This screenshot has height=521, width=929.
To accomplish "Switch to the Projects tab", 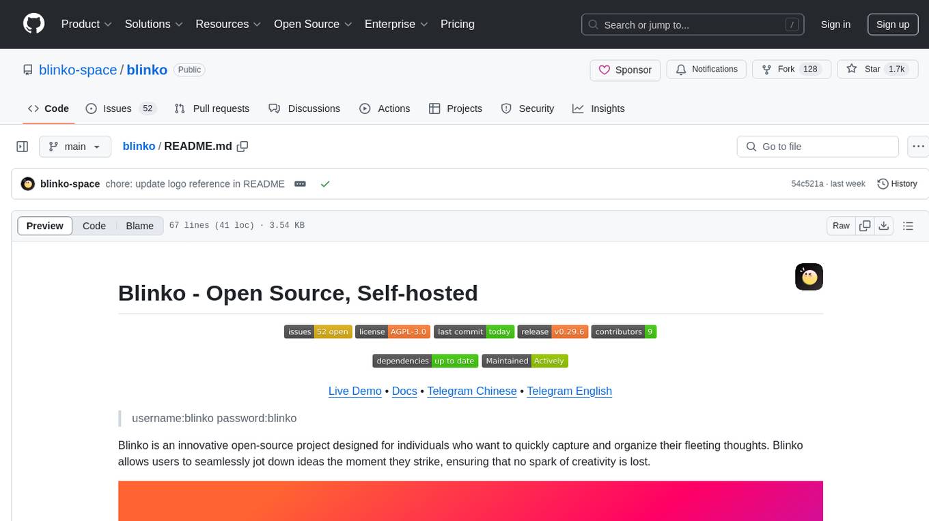I will (x=456, y=108).
